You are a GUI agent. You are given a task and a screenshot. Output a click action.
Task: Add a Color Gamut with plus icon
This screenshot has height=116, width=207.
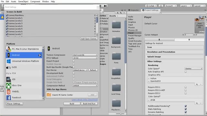[197, 103]
